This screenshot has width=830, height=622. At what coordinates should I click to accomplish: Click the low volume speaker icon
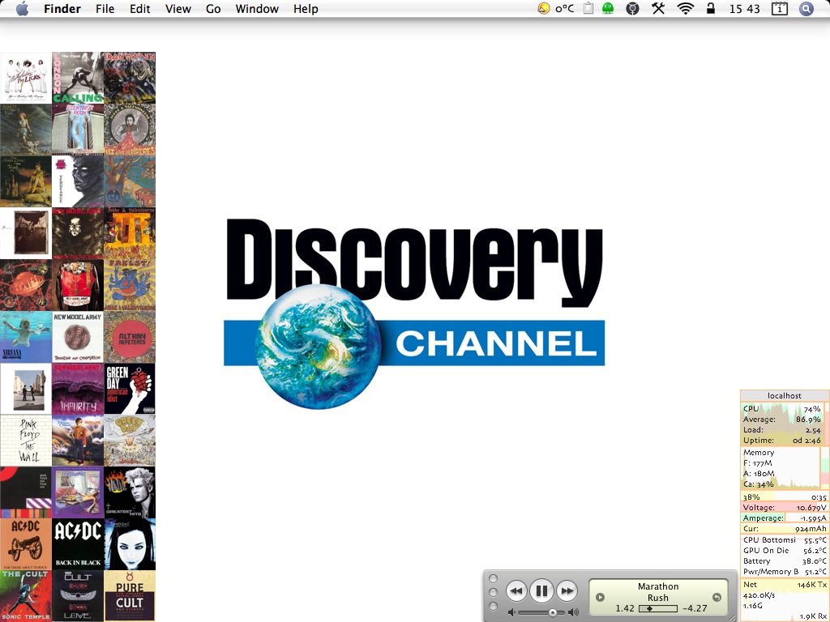click(511, 612)
